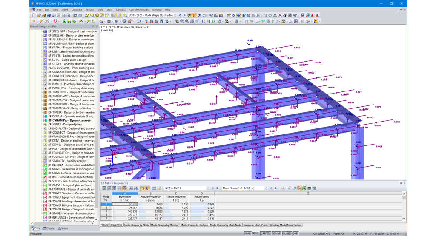Select the natural frequency cell 1.376
Image resolution: width=436 pixels, height=236 pixels.
(x=176, y=208)
